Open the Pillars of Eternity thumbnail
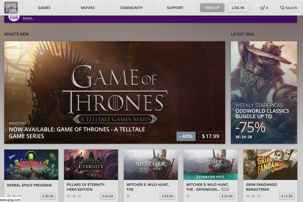 point(91,165)
